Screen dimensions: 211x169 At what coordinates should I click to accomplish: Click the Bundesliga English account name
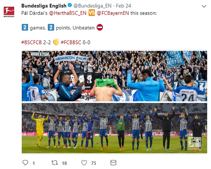(44, 6)
